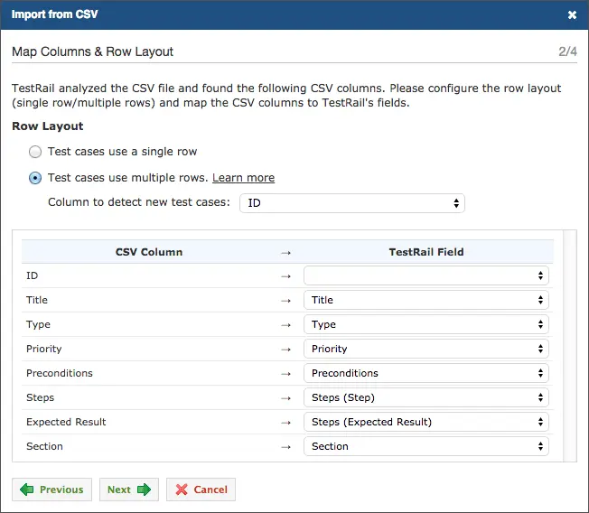Screen dimensions: 589x513
Task: Open the Title field mapping dropdown
Action: click(x=426, y=300)
